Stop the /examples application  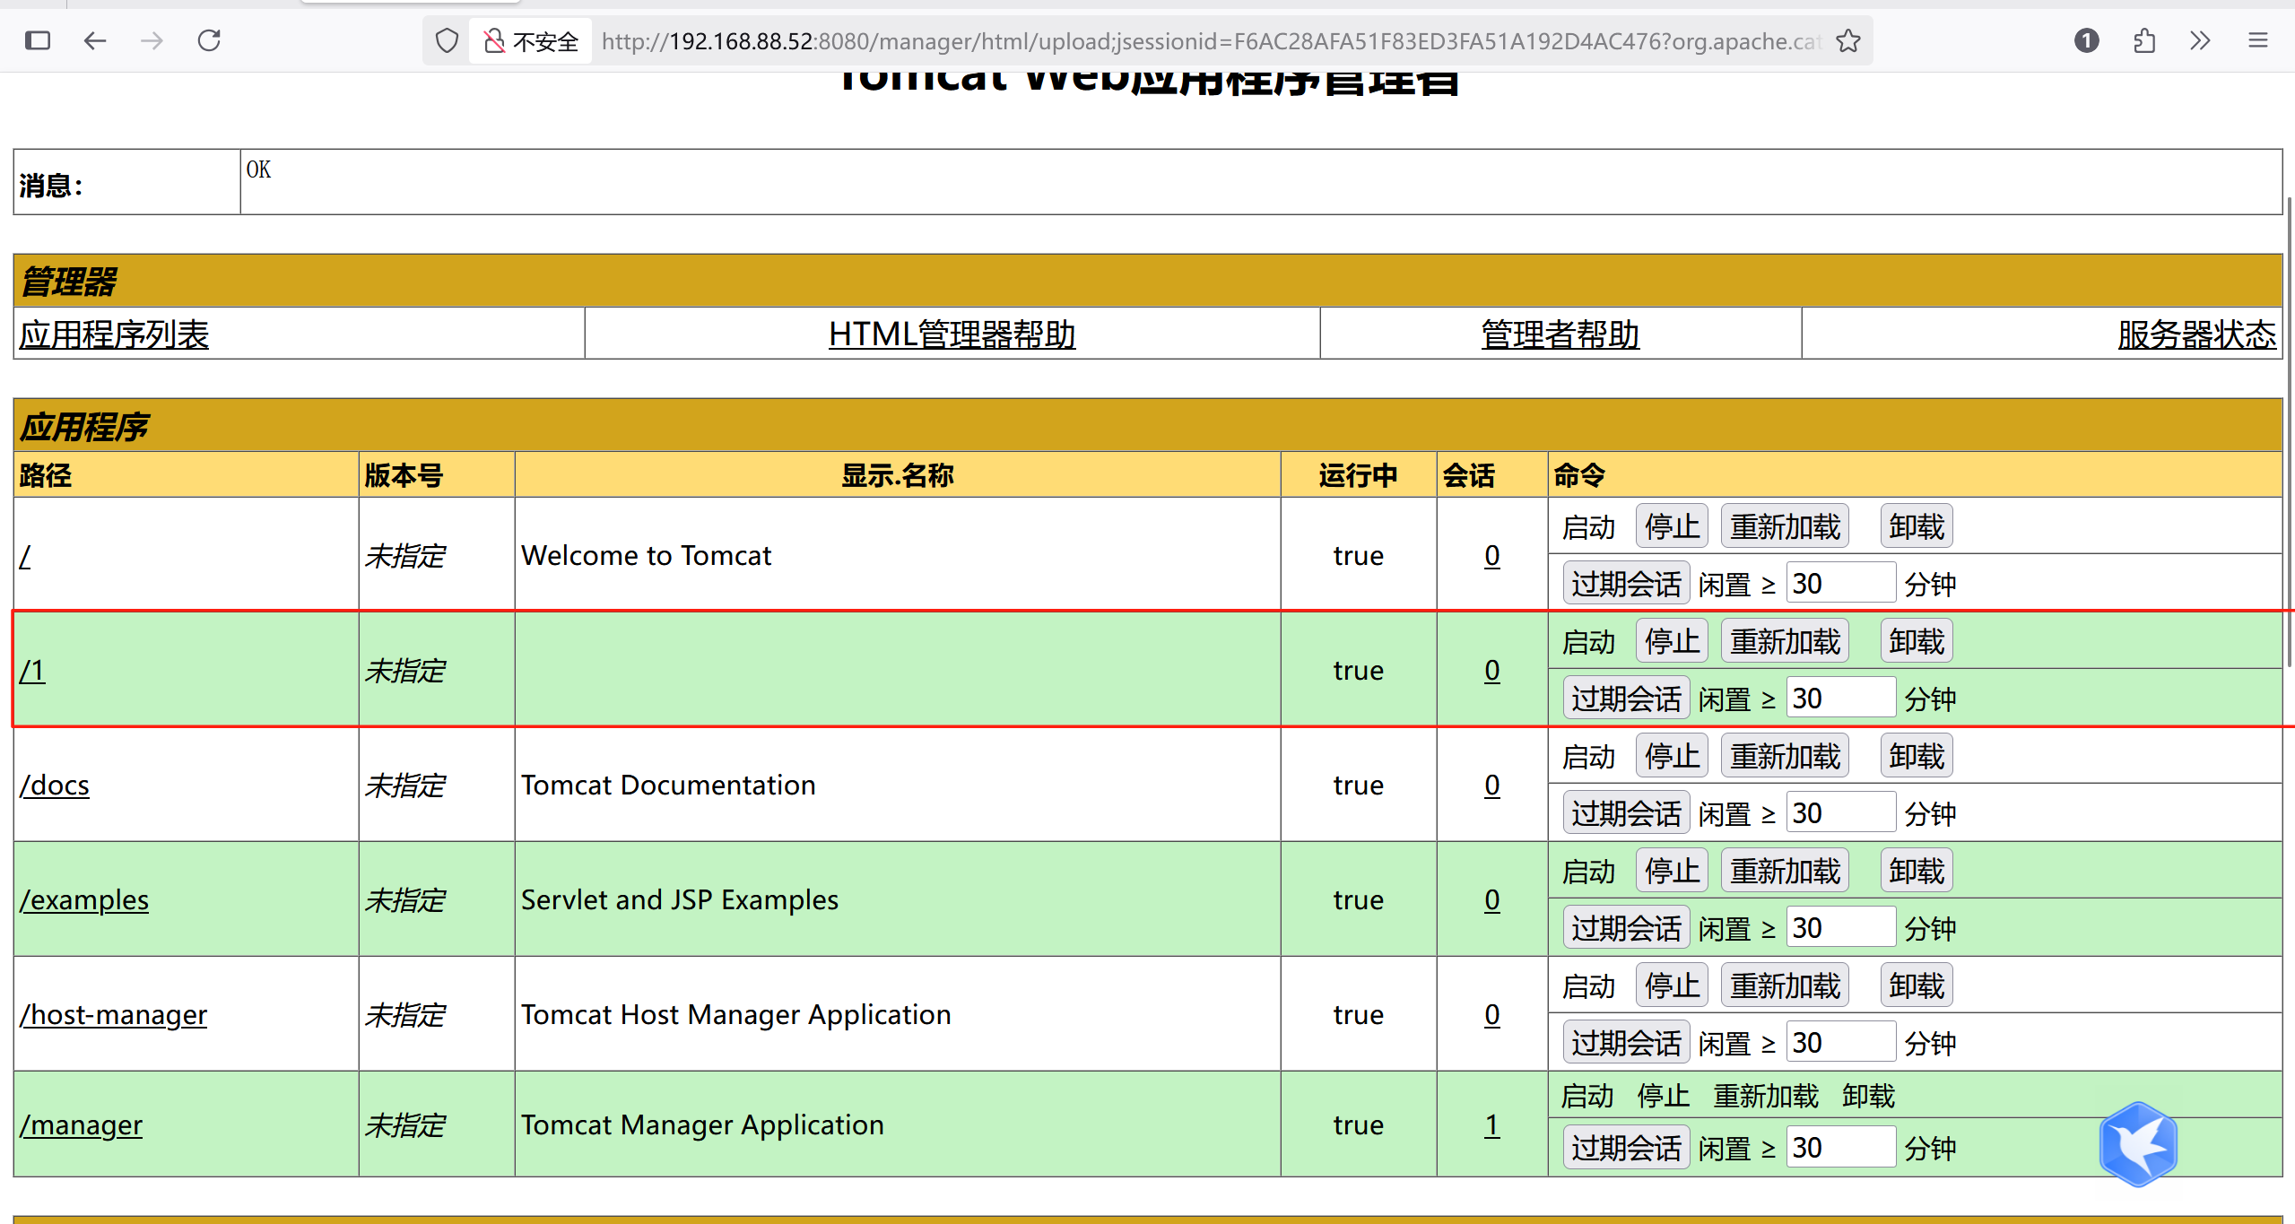click(1672, 871)
